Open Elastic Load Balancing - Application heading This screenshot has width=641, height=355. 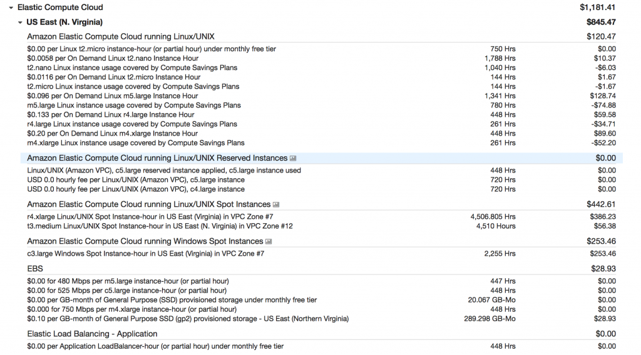point(91,334)
